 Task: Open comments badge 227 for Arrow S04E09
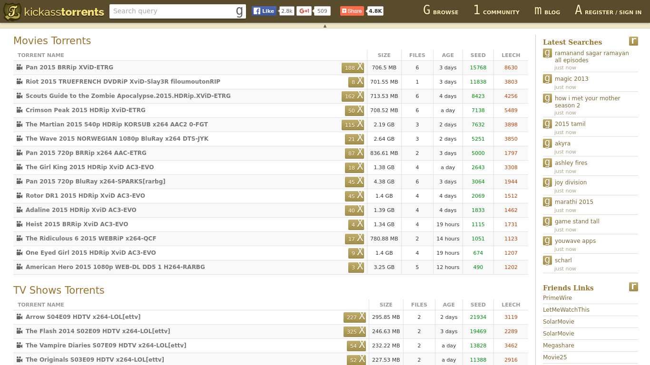click(x=355, y=317)
